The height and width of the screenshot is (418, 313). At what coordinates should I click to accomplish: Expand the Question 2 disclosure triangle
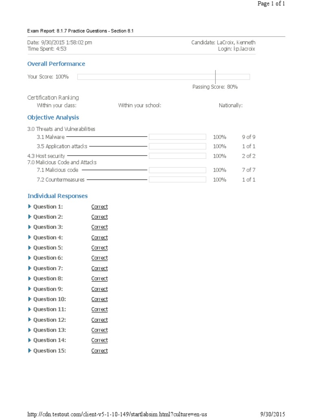point(29,217)
